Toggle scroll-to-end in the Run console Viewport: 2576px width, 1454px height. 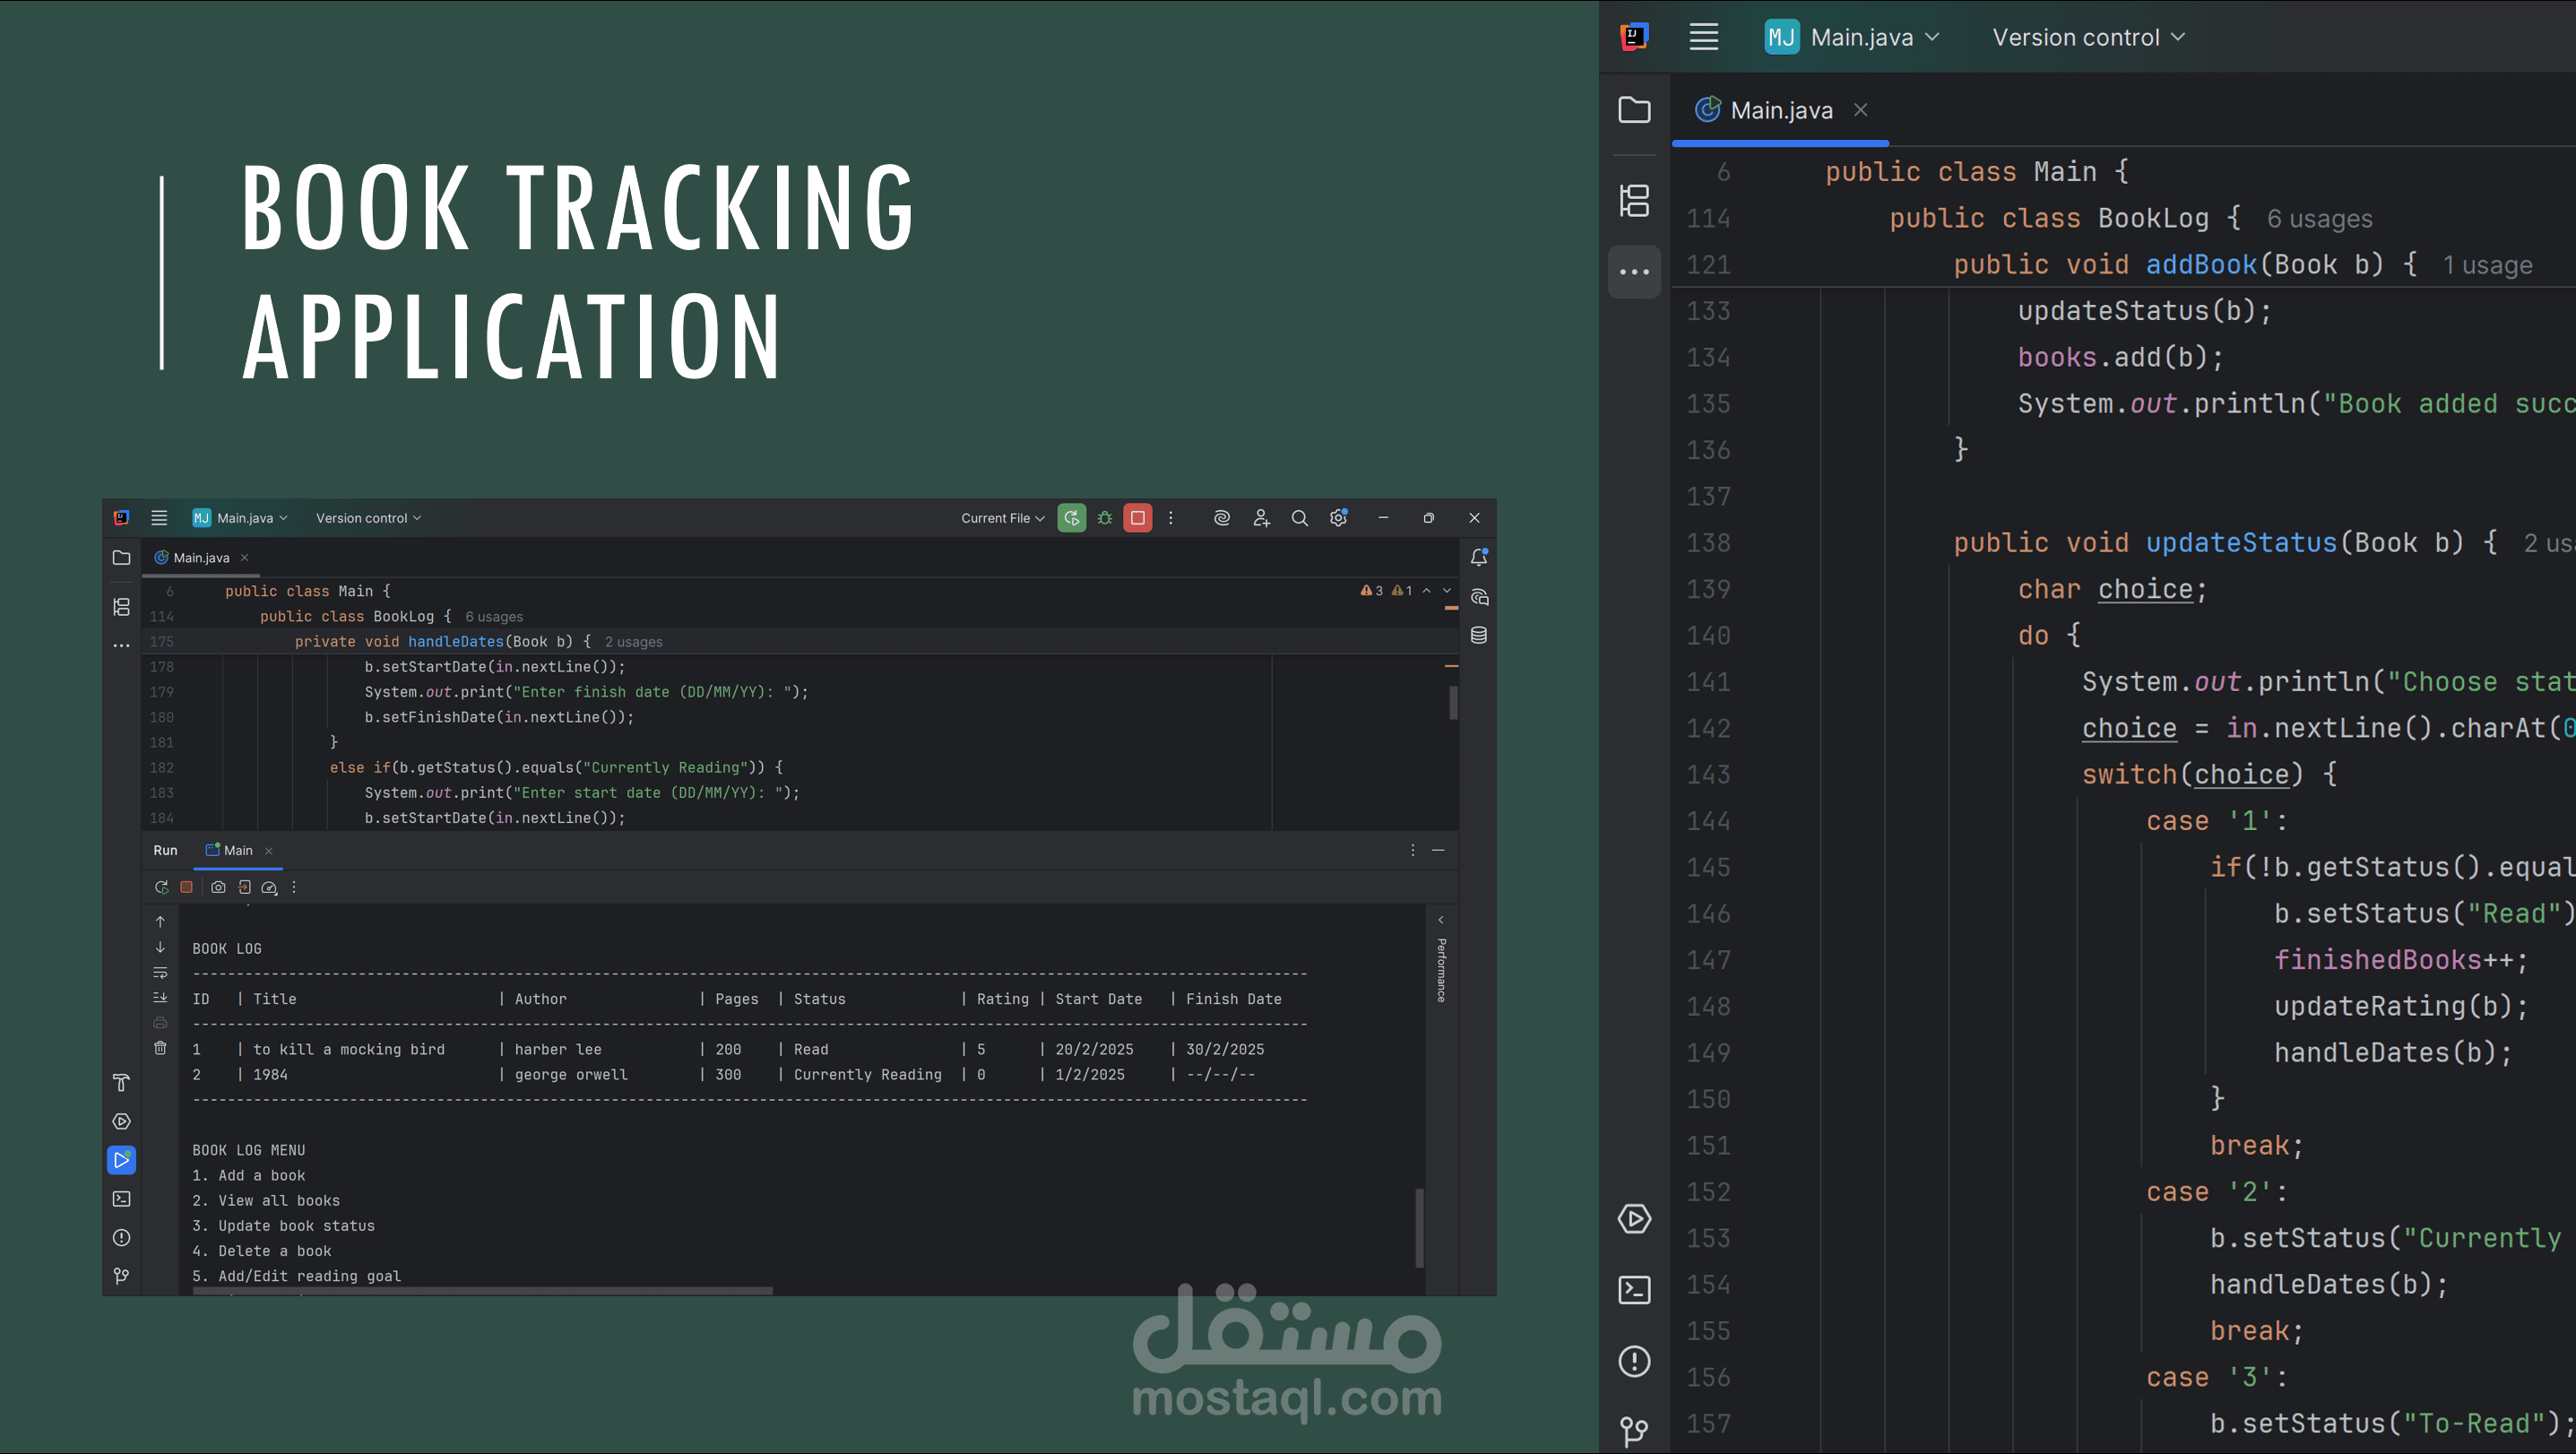160,998
